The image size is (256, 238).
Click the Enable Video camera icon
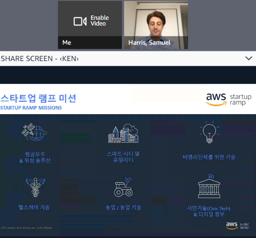pos(80,21)
